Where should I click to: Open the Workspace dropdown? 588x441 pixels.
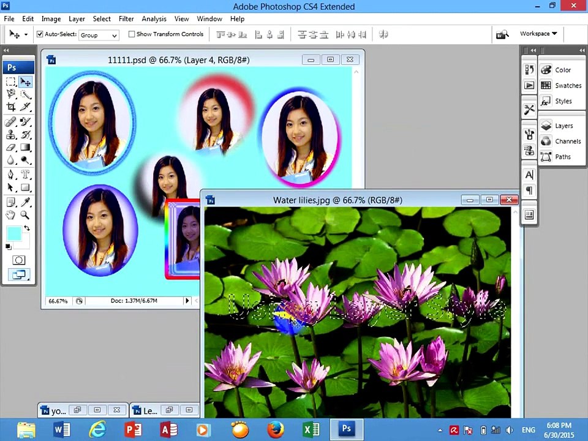(538, 33)
